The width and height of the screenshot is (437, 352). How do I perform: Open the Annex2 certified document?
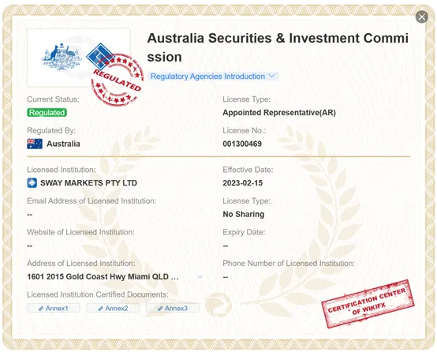point(113,309)
